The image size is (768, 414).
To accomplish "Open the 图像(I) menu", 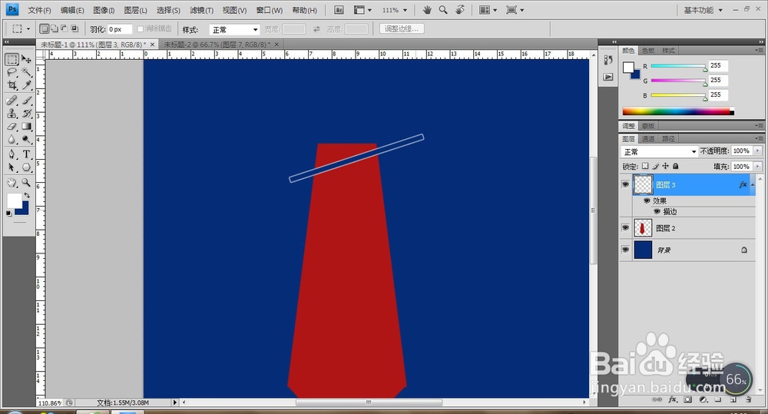I will pos(104,10).
